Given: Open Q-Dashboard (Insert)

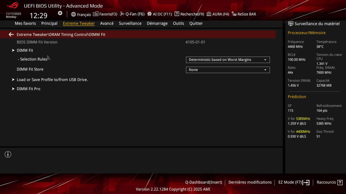Looking at the screenshot, I should click(x=203, y=182).
